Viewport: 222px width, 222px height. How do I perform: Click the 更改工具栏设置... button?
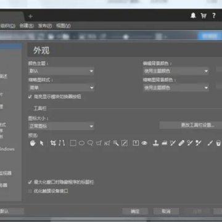click(191, 125)
